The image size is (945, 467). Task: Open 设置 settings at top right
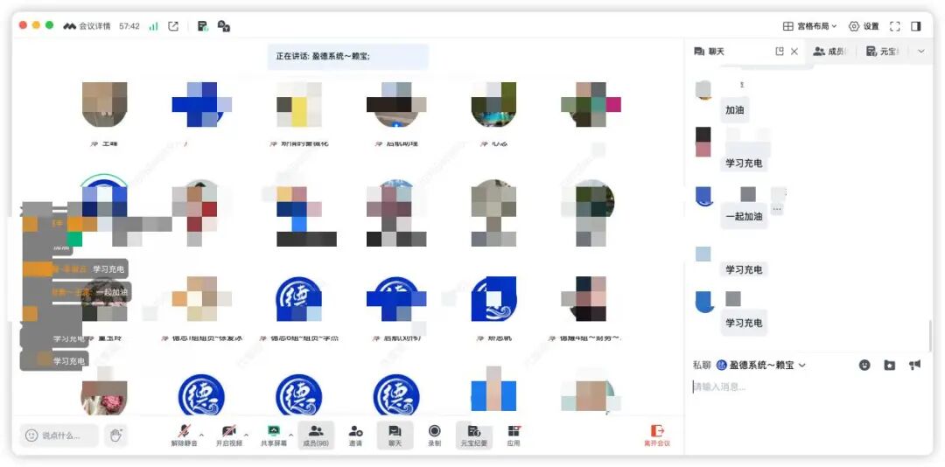click(864, 26)
